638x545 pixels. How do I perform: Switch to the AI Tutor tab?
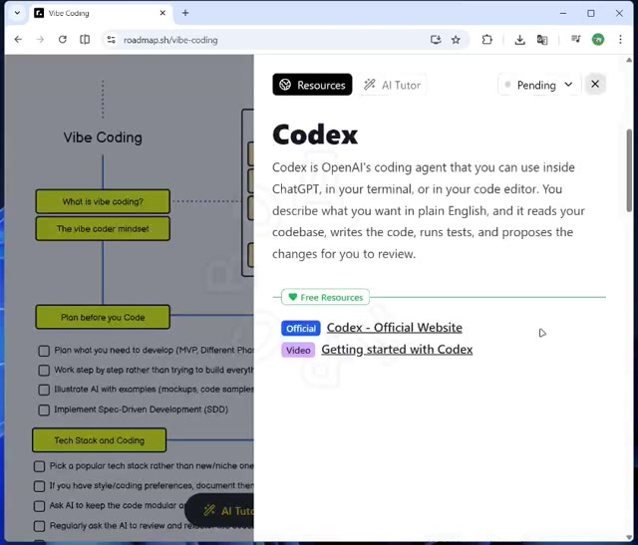392,85
